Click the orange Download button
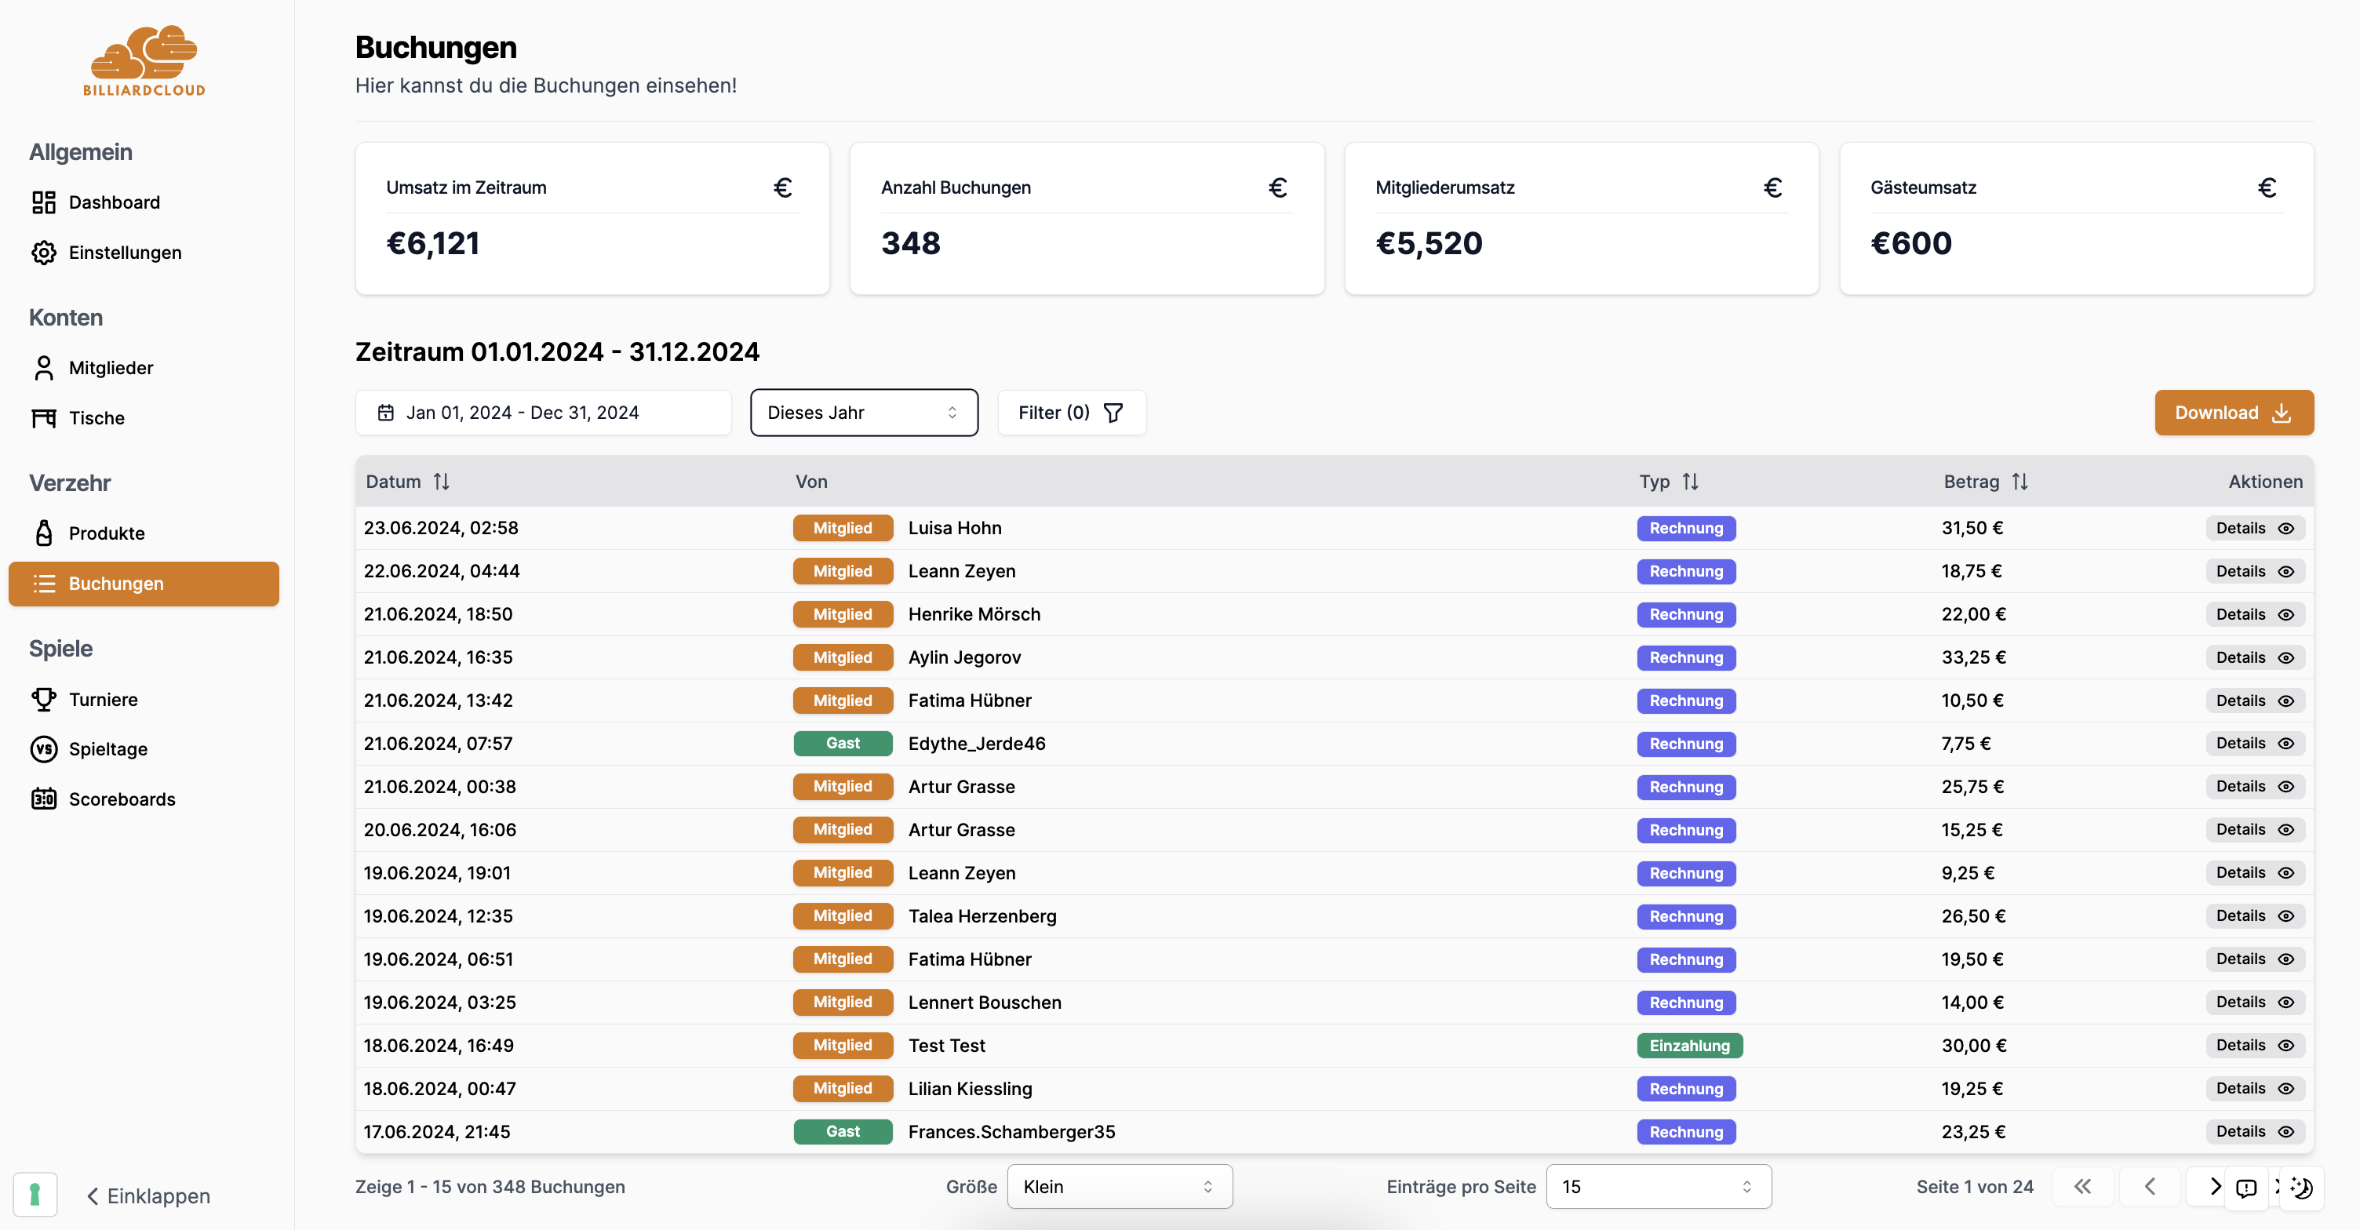The image size is (2360, 1230). (2233, 412)
